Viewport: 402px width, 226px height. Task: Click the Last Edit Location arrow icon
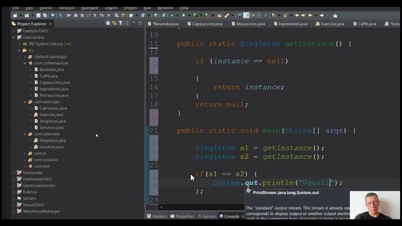pyautogui.click(x=297, y=16)
